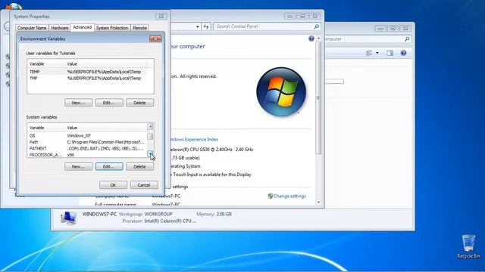Click the Control Panel scrollbar up arrow
485x272 pixels.
click(318, 39)
